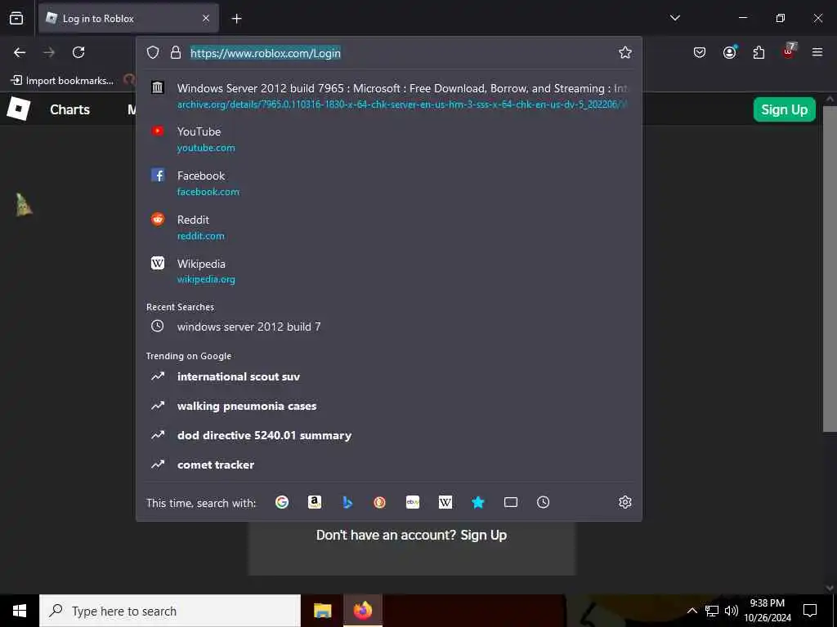The image size is (837, 627).
Task: Select the Windows Server 2012 build 7965 suggestion
Action: [x=388, y=96]
